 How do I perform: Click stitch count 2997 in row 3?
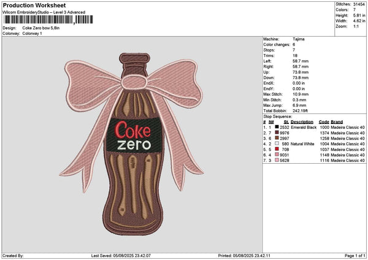(285, 138)
